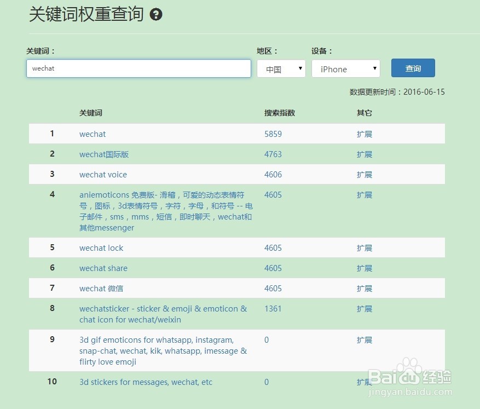Click search index 0 in 3d stickers row
480x409 pixels.
[x=267, y=382]
